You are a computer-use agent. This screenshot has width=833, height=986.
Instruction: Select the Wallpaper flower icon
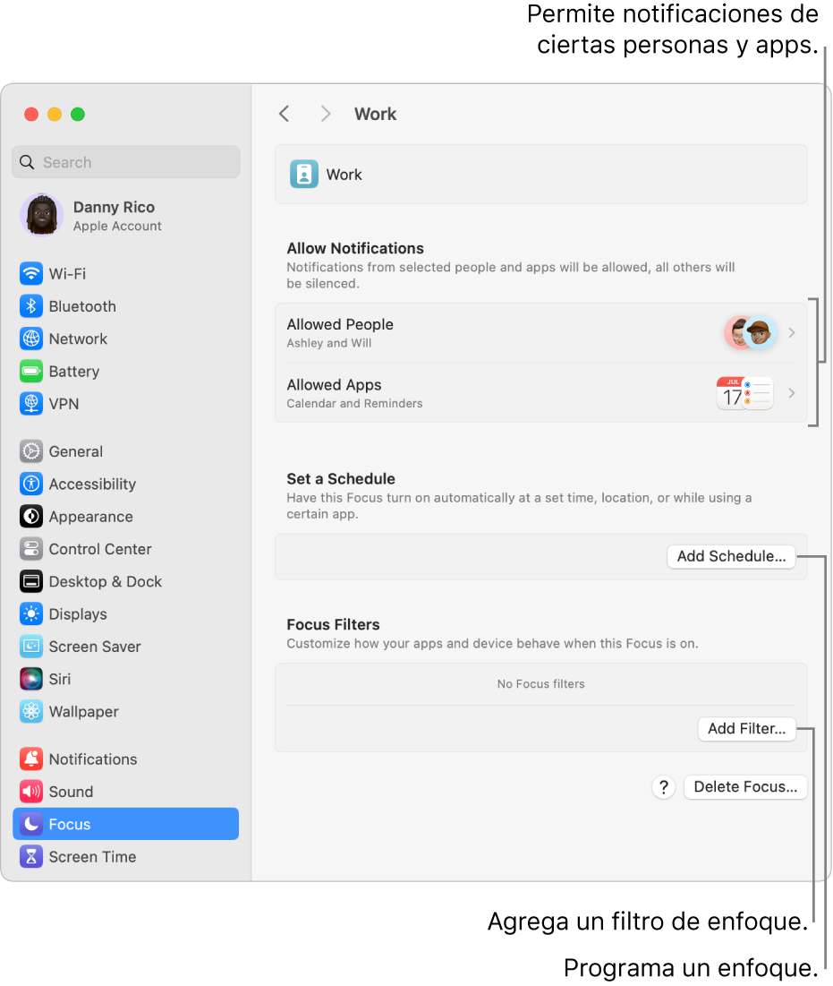pyautogui.click(x=30, y=712)
